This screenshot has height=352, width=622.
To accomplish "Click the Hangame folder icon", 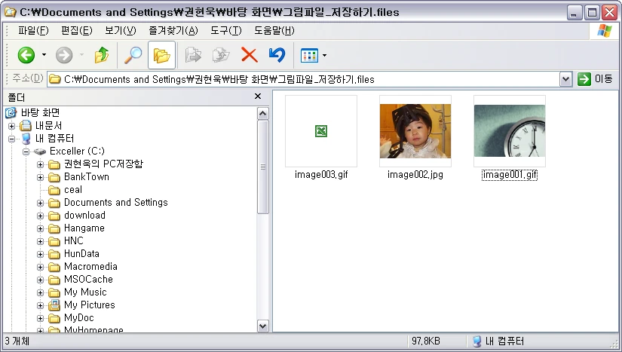I will (54, 228).
